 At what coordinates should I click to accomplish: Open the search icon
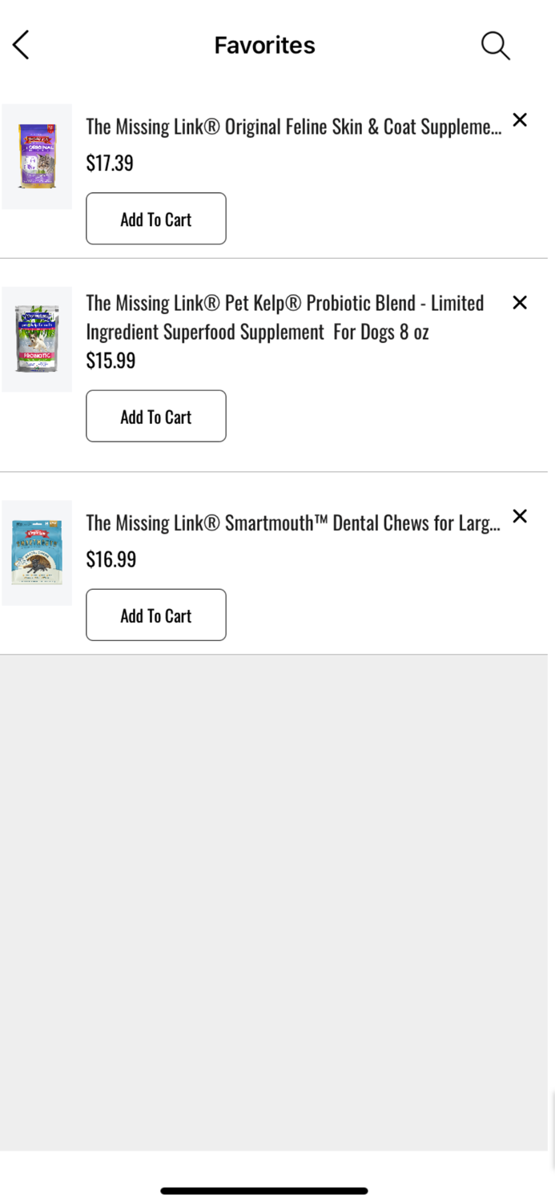pos(495,46)
